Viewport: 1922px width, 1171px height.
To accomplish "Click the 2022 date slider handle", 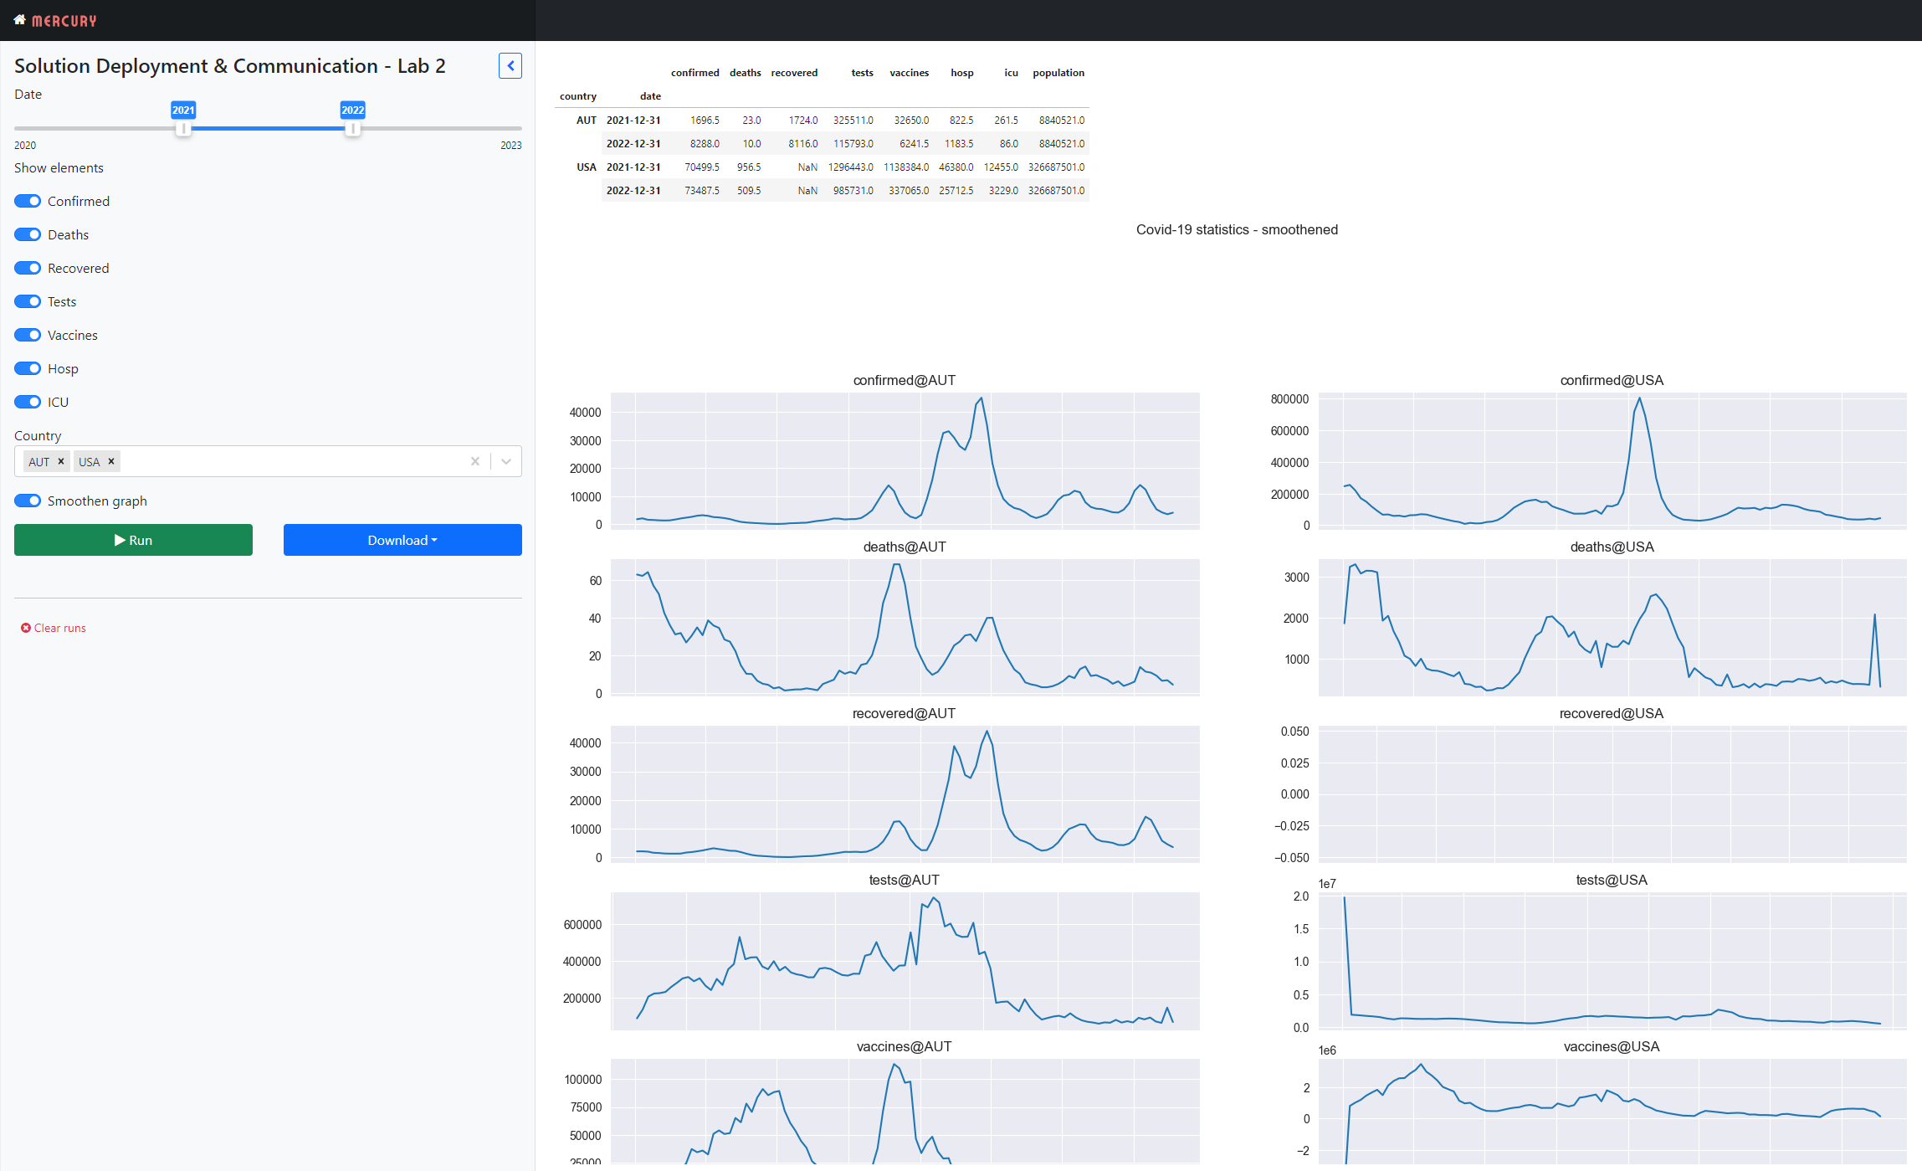I will coord(352,128).
